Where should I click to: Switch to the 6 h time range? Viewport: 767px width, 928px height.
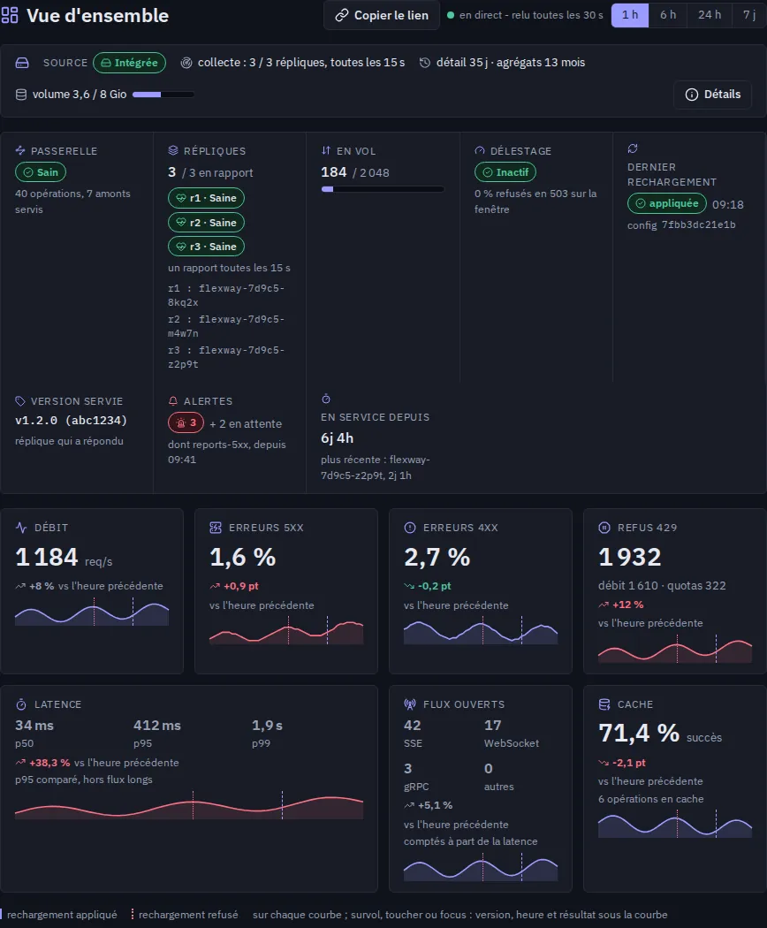667,15
